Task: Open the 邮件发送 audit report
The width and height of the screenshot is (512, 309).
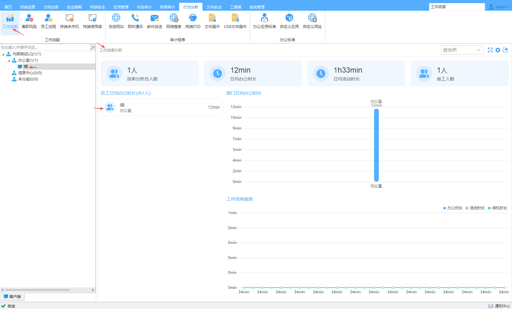Action: pyautogui.click(x=155, y=21)
